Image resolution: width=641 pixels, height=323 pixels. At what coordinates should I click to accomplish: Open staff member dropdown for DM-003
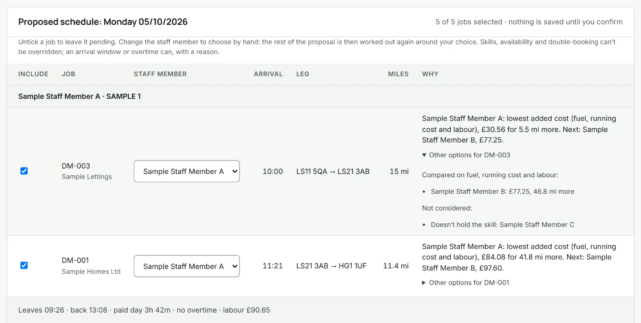187,171
